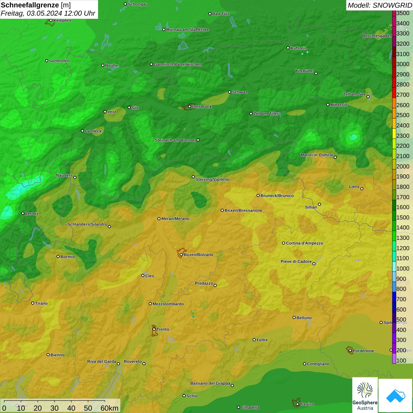Click the 'Landeck' label

(x=93, y=131)
